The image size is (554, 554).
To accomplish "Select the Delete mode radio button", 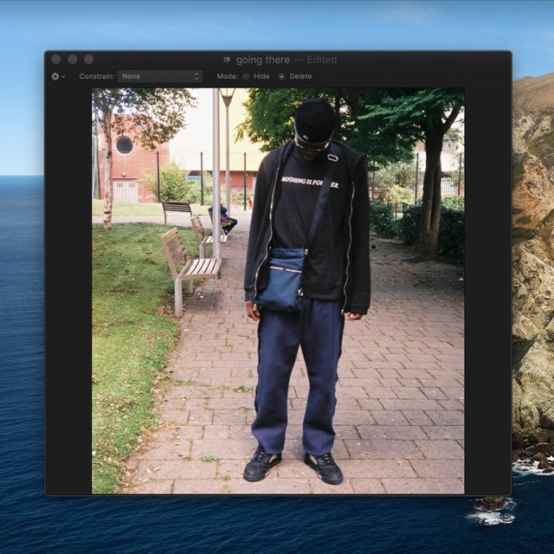I will coord(281,76).
